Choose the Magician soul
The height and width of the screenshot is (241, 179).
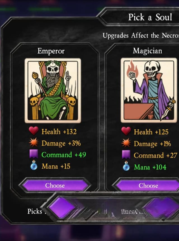148,186
